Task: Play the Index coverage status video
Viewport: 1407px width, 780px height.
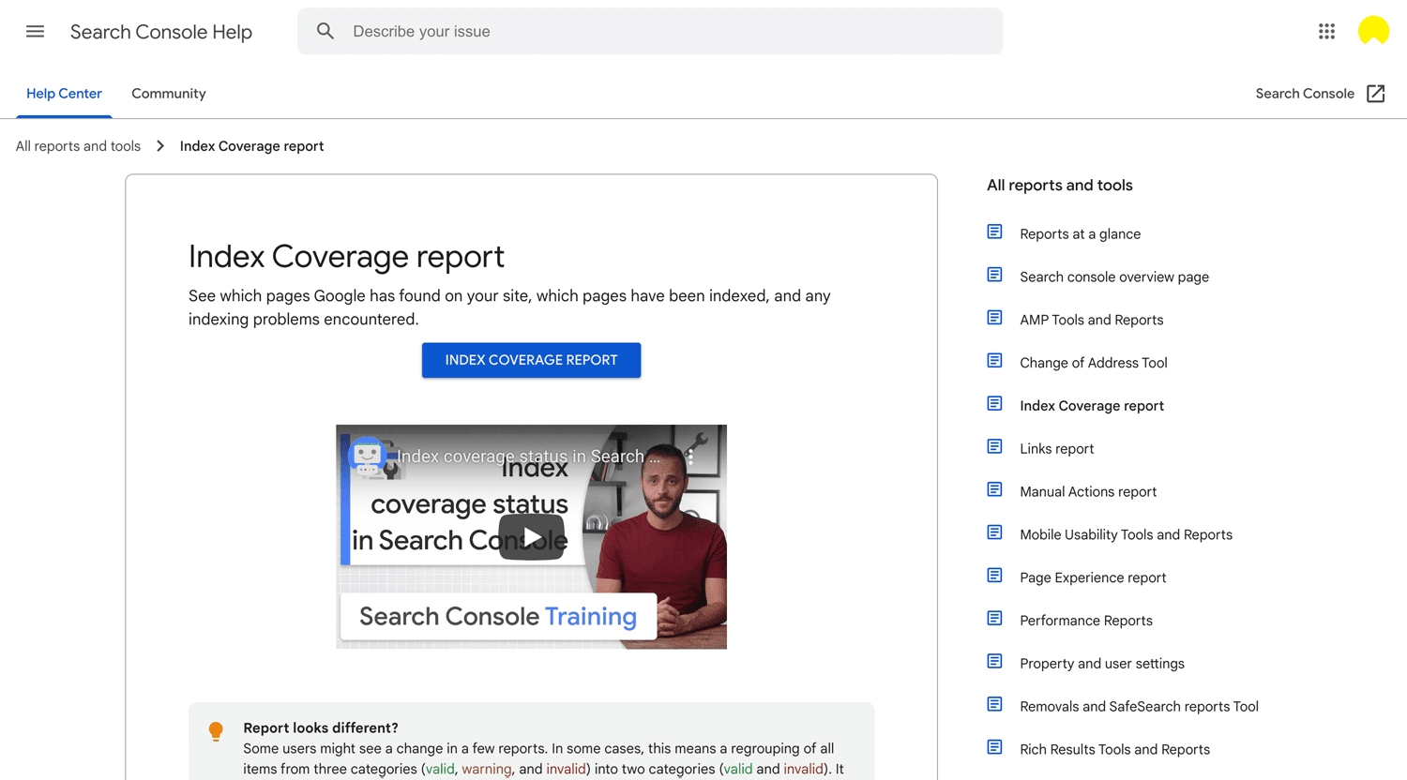Action: point(532,537)
